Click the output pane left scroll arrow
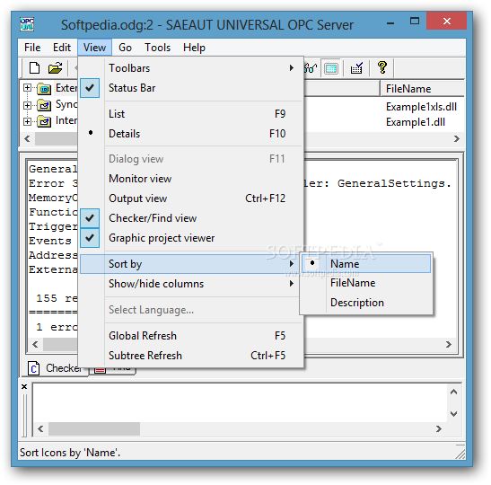This screenshot has width=491, height=485. click(35, 345)
